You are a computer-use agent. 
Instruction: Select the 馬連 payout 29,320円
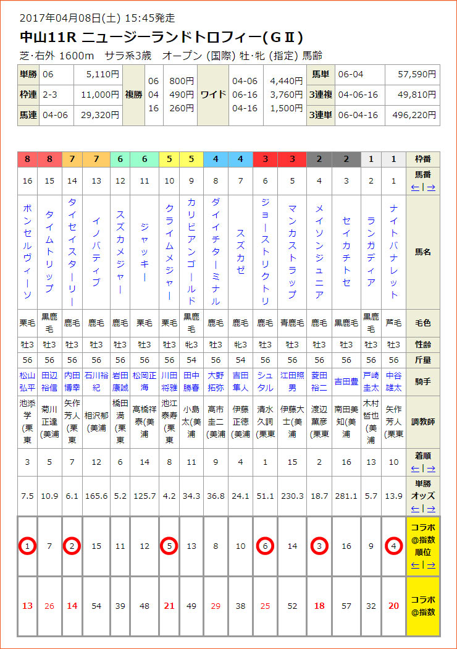point(100,115)
